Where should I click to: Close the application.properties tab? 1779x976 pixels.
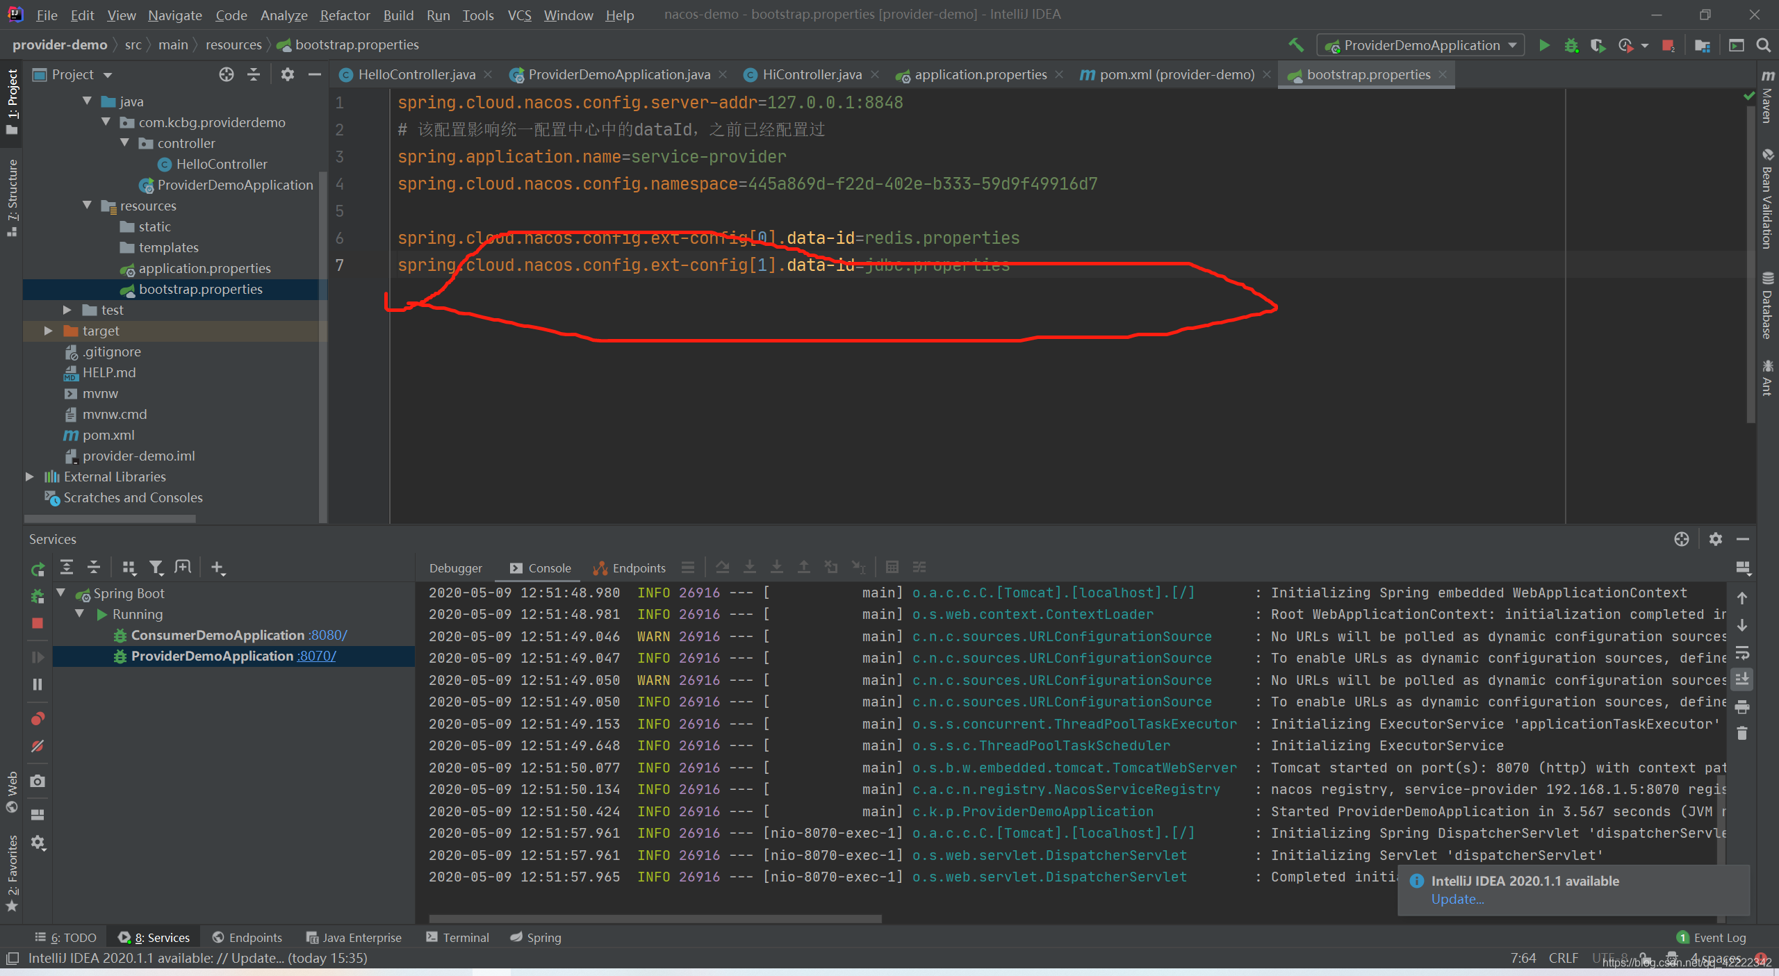tap(1059, 74)
